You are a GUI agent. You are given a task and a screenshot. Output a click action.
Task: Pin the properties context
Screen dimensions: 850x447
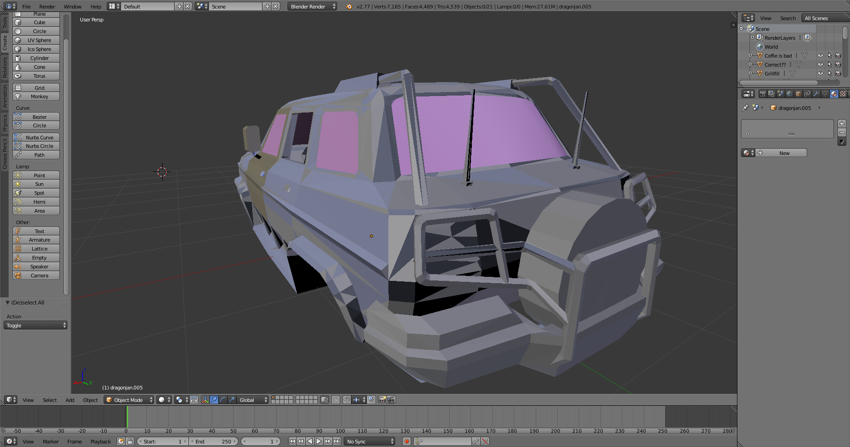745,108
